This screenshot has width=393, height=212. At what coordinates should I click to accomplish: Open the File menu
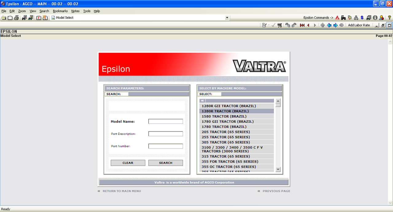(4, 11)
